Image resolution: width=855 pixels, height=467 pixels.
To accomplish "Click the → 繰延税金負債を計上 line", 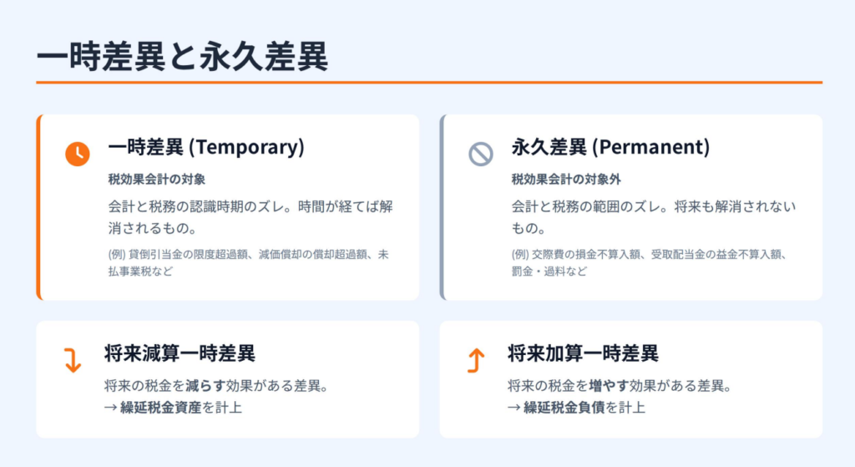I will point(576,408).
